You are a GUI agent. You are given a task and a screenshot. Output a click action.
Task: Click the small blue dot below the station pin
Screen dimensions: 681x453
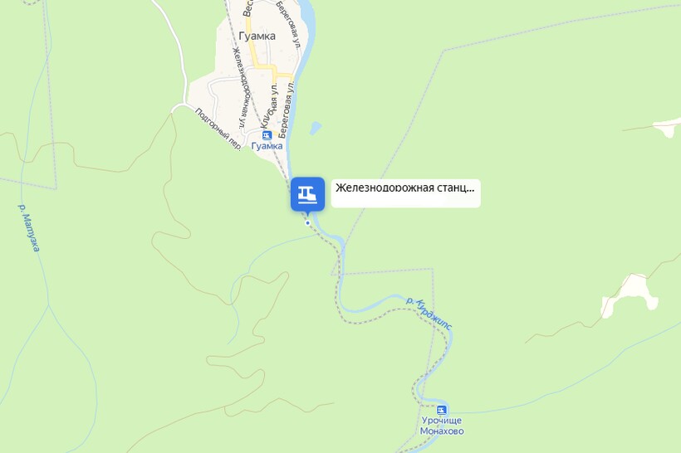coord(308,223)
